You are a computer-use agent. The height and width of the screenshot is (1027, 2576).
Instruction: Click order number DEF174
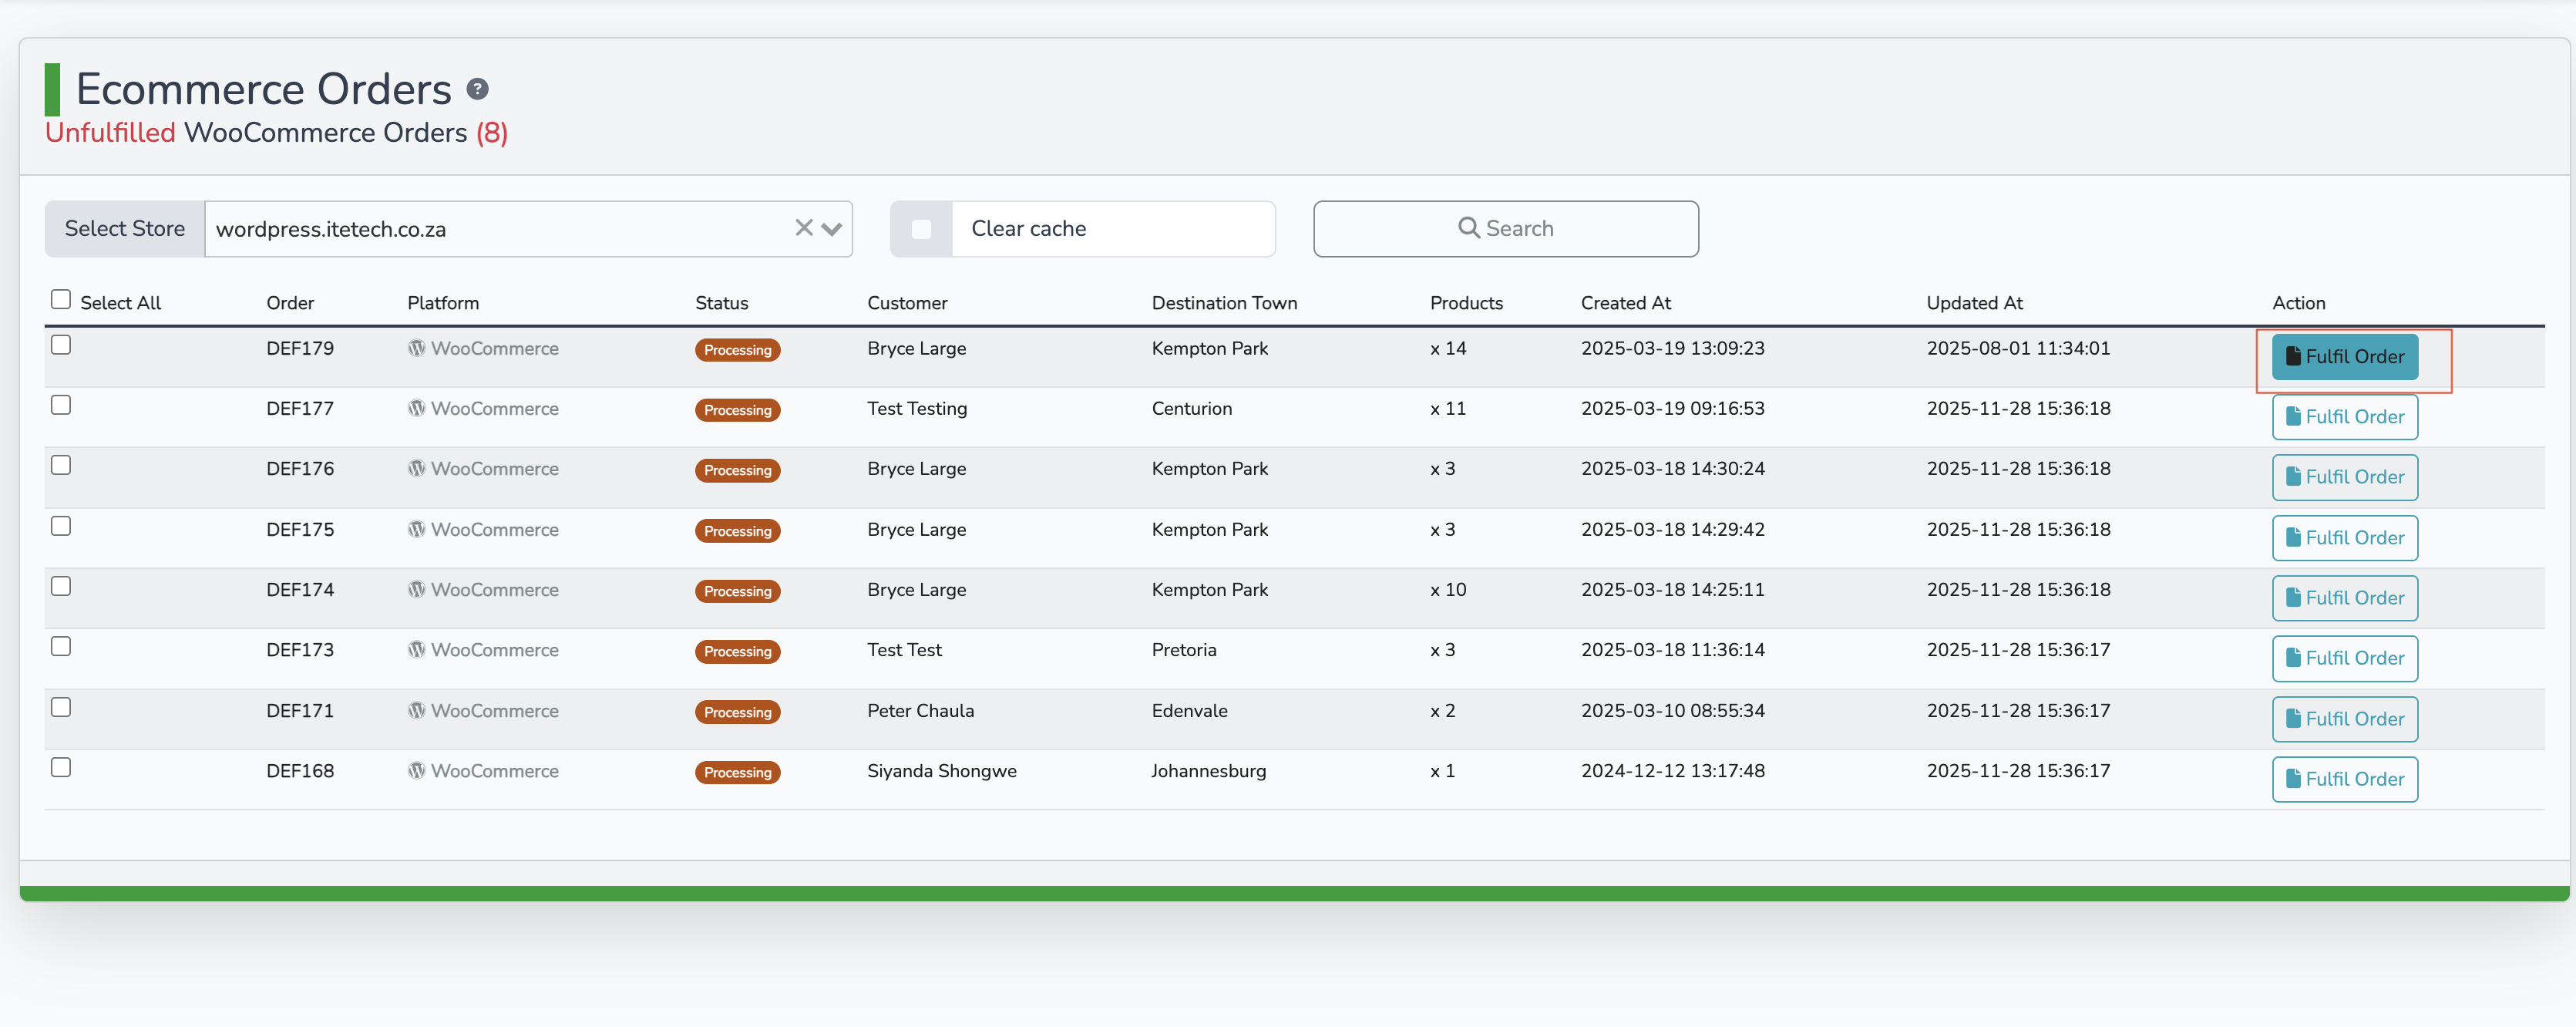[300, 589]
